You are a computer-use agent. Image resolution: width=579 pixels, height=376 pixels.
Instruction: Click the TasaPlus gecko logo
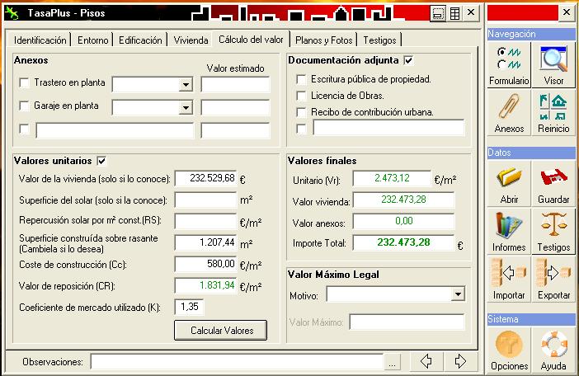[12, 13]
